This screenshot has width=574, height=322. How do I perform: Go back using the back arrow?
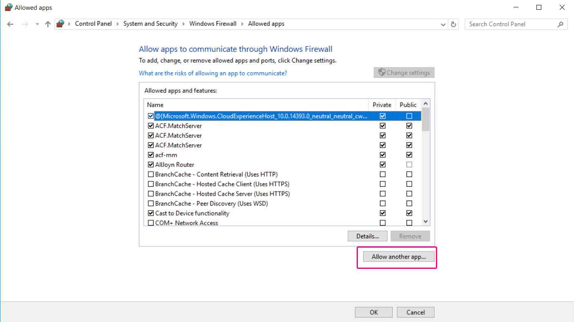pyautogui.click(x=11, y=24)
